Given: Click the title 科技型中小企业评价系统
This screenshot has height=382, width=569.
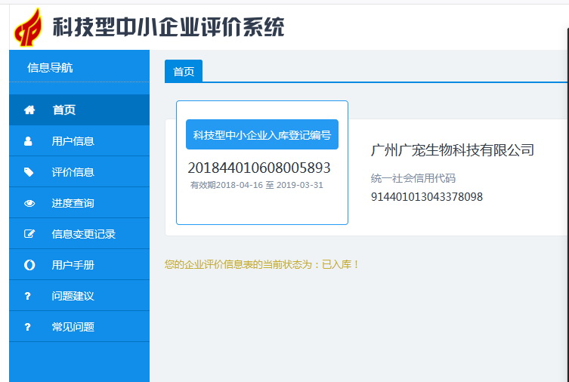Looking at the screenshot, I should coord(169,27).
